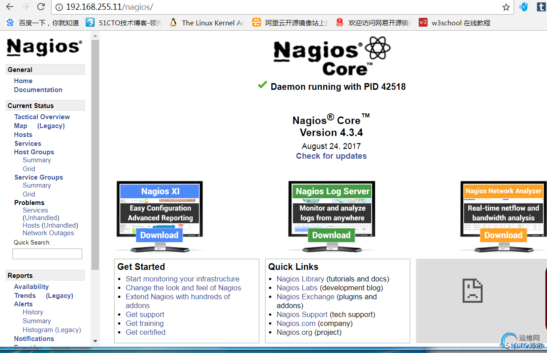Download Nagios Network Analyzer
The height and width of the screenshot is (353, 547).
(503, 235)
